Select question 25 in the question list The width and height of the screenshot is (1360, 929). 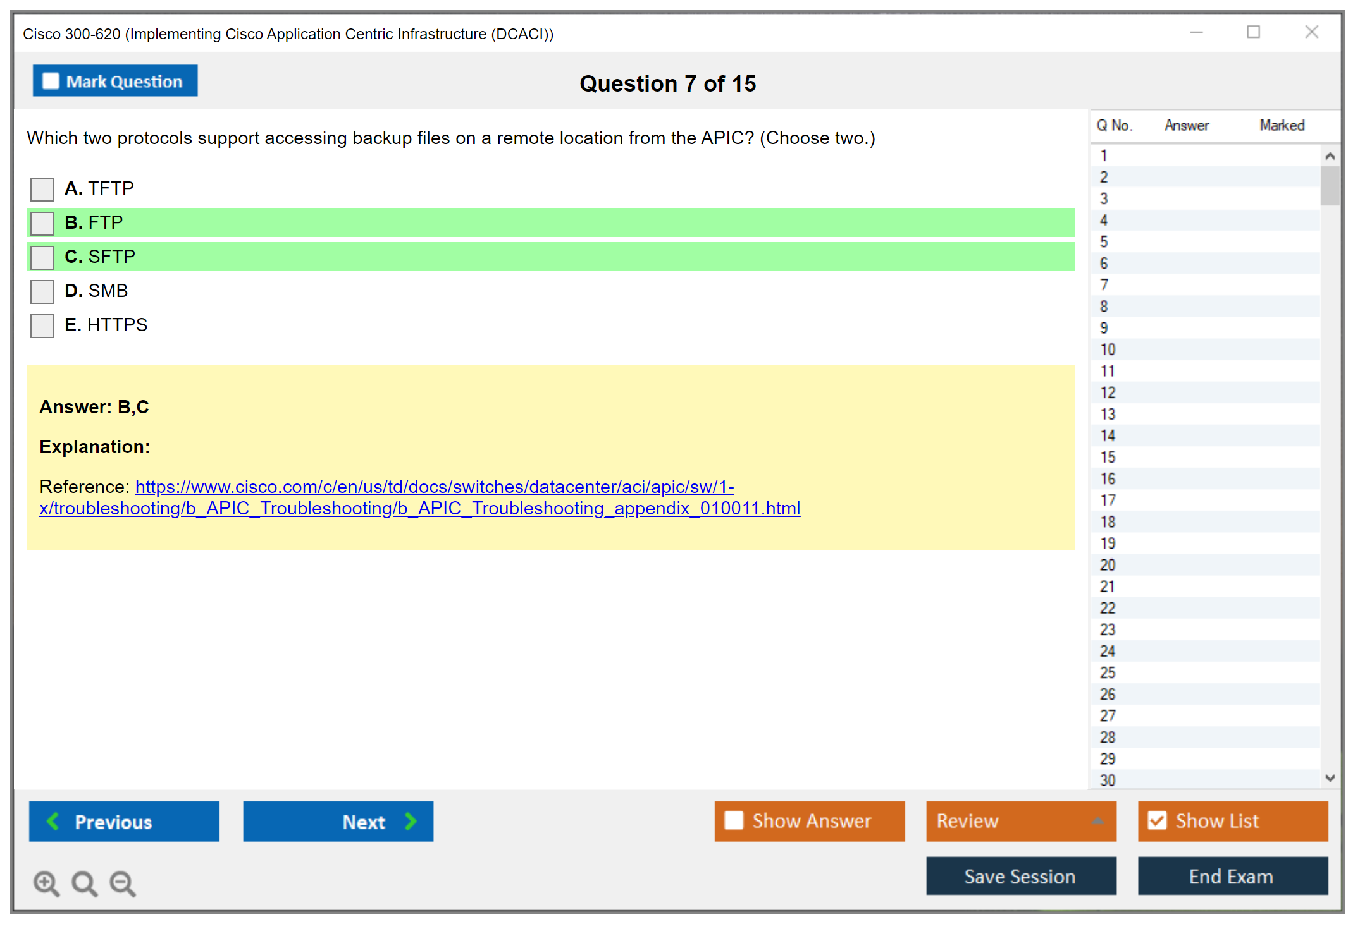click(1108, 672)
